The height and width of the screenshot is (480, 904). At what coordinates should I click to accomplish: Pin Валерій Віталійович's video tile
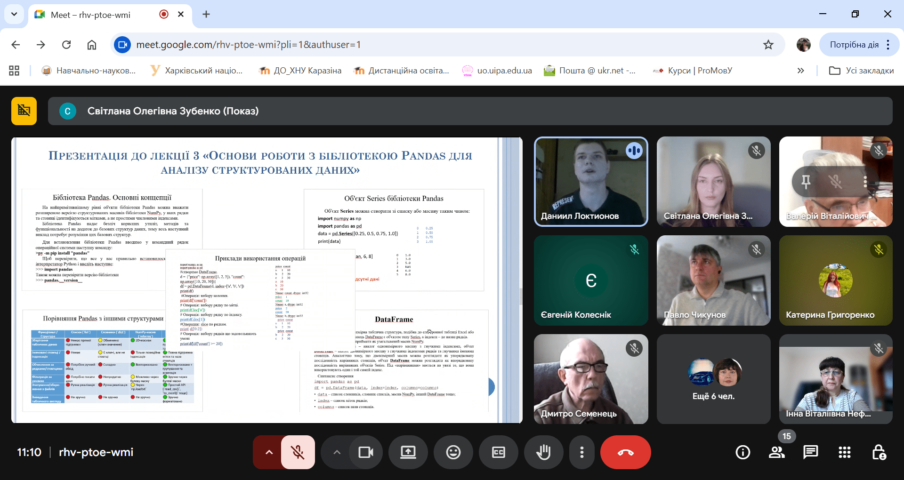(x=806, y=181)
